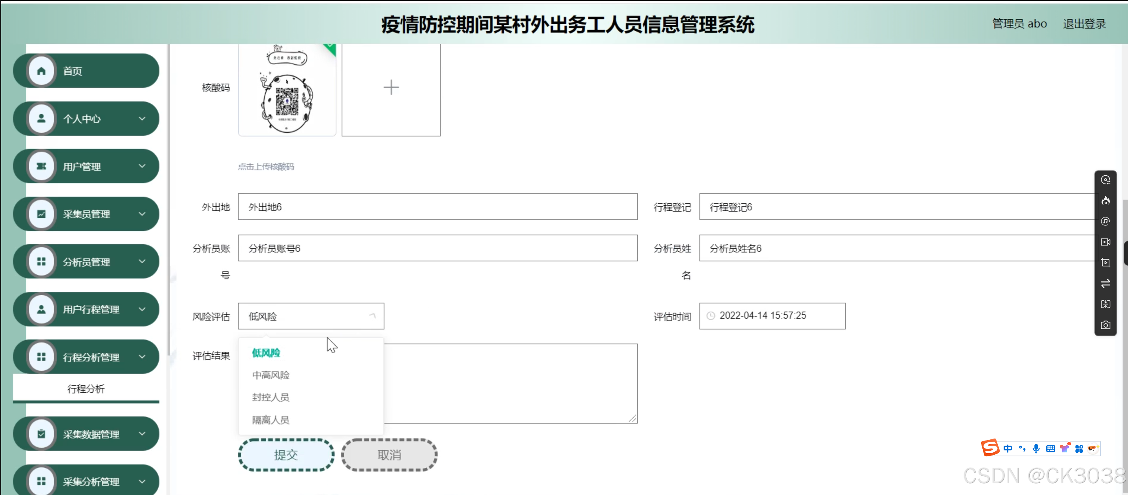Click the plus to upload 核酸码
Viewport: 1128px width, 495px height.
(390, 88)
